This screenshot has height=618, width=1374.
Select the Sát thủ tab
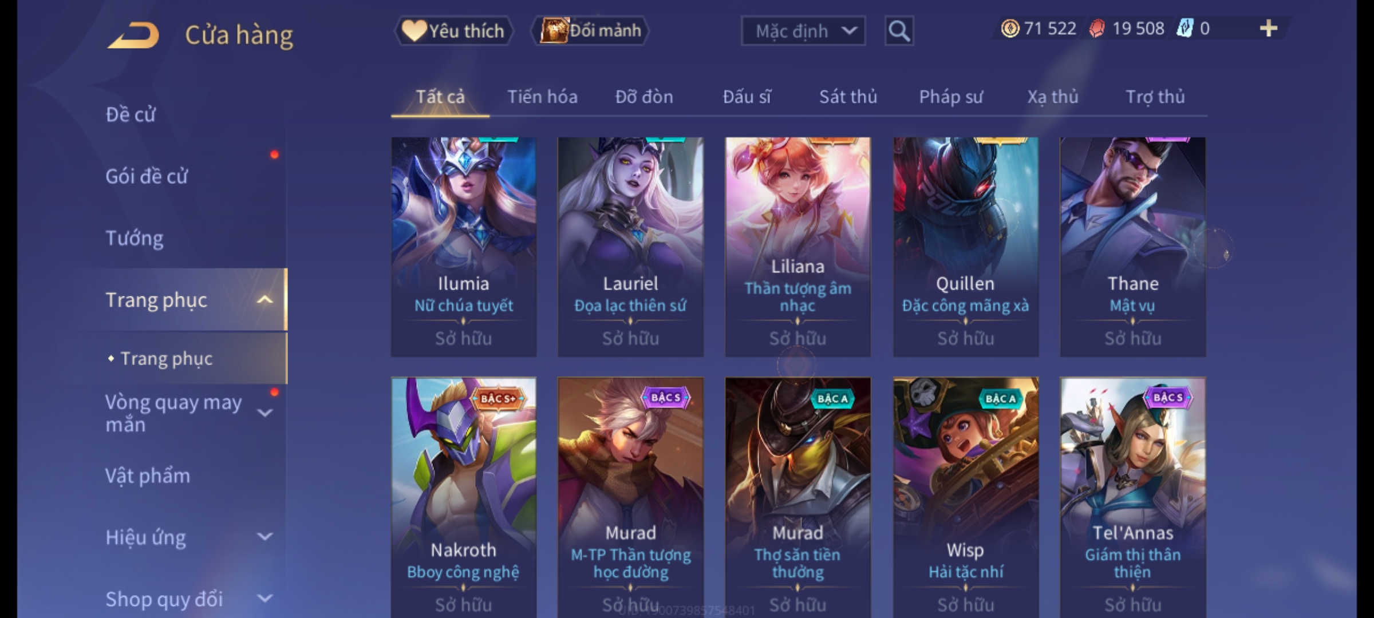coord(848,97)
